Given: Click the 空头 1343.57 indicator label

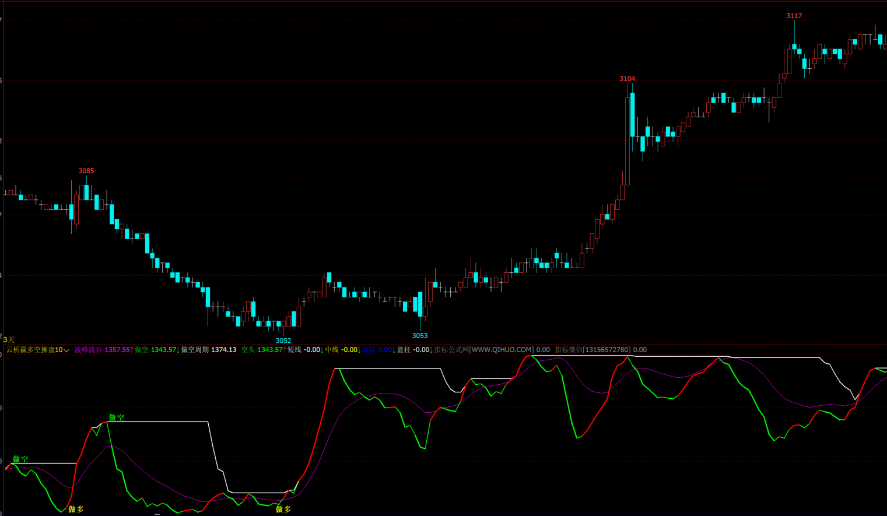Looking at the screenshot, I should (263, 350).
